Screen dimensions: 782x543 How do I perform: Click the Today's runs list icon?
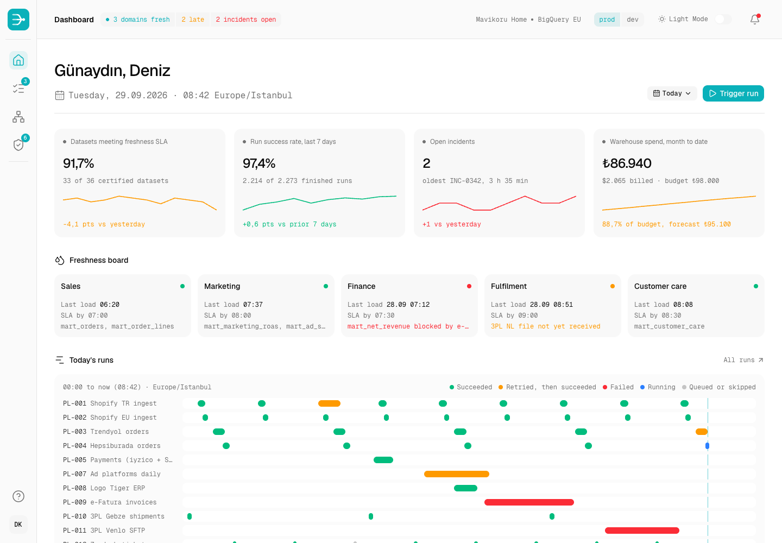(60, 360)
